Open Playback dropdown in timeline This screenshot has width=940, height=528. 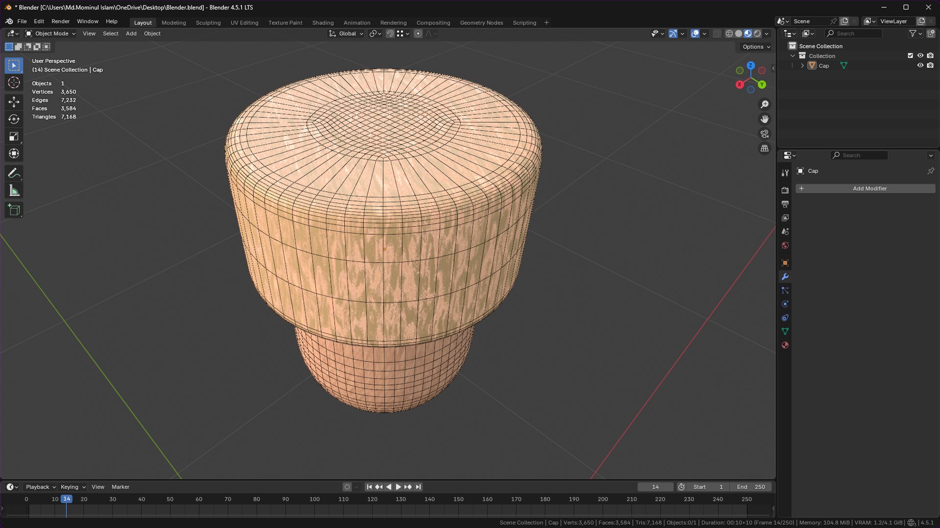(41, 487)
